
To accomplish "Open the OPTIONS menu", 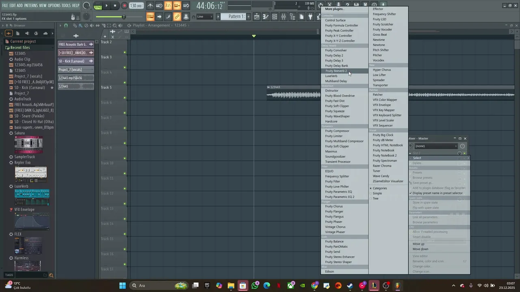I will [54, 6].
